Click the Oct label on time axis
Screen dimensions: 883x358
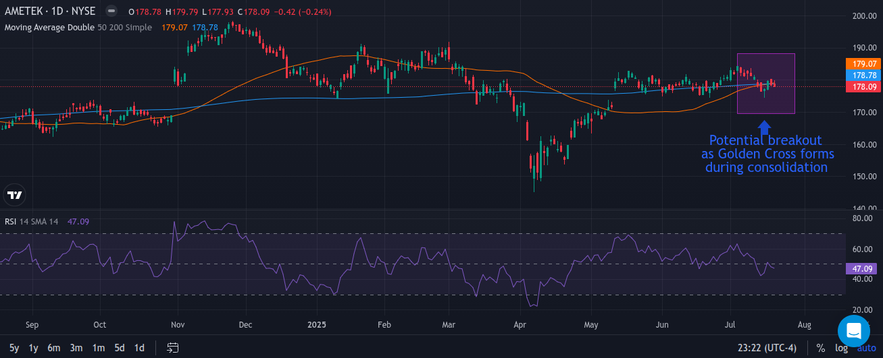coord(99,324)
